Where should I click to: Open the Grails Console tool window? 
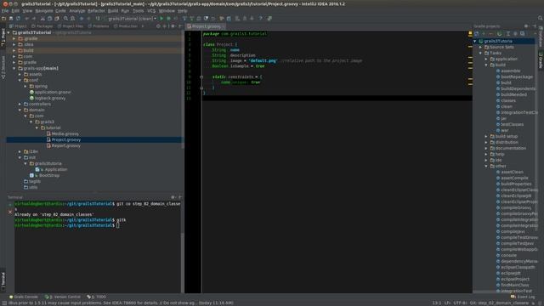[x=24, y=297]
